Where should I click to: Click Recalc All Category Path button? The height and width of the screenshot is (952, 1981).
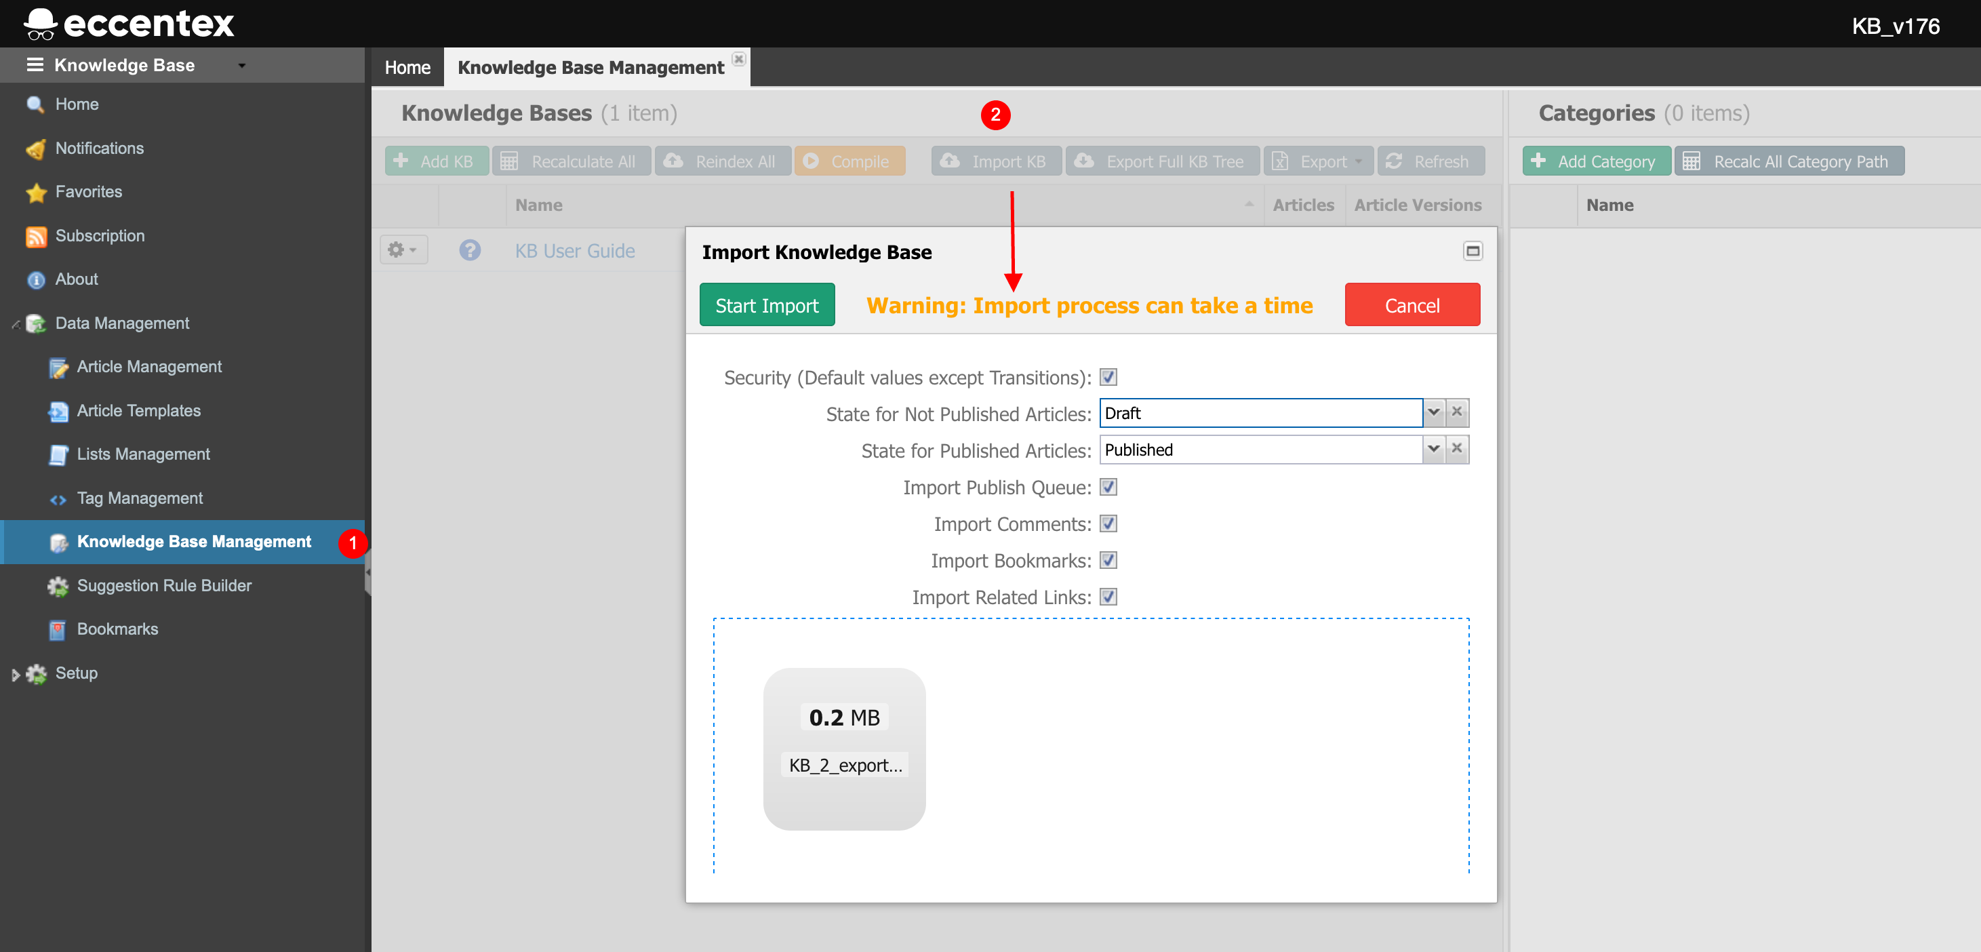coord(1788,161)
